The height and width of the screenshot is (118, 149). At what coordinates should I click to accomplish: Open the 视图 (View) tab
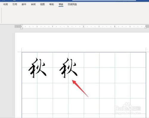click(x=42, y=4)
